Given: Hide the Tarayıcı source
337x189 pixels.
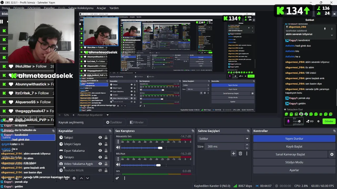Looking at the screenshot, I should coord(100,157).
